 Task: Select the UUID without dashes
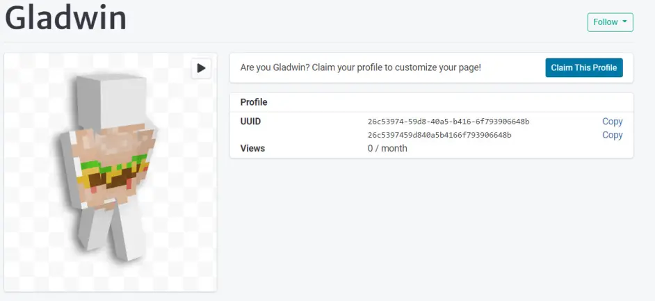[439, 135]
